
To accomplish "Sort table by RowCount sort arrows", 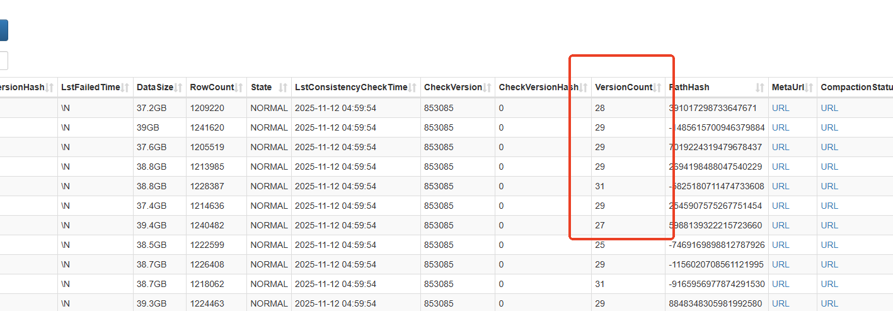I will [239, 88].
